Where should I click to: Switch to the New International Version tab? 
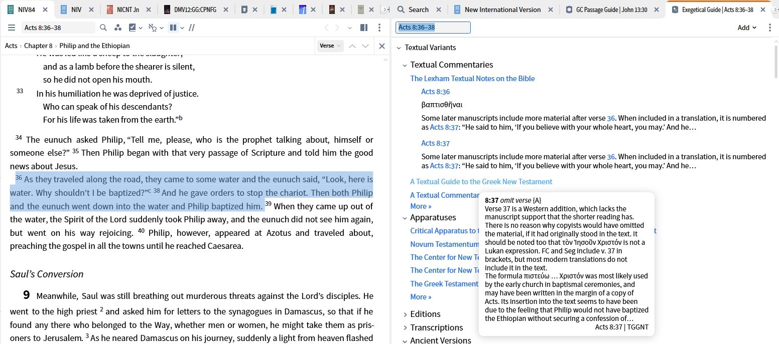tap(502, 10)
